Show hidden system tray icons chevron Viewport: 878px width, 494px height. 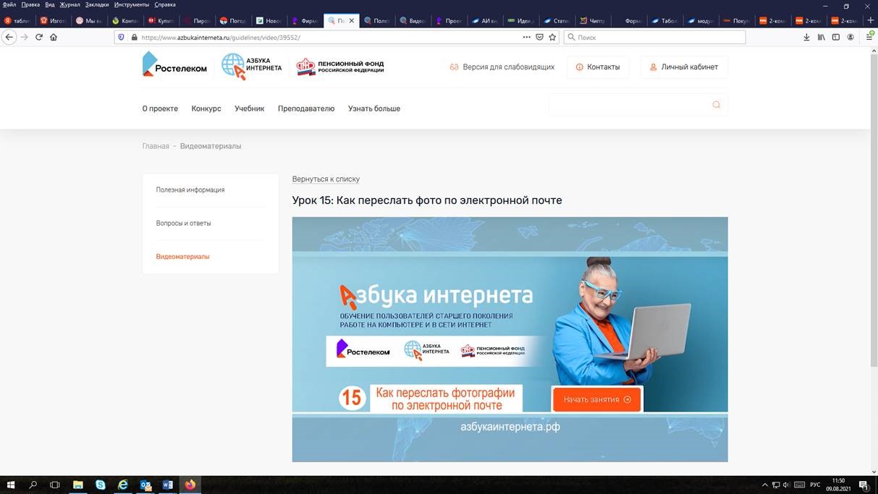point(764,485)
